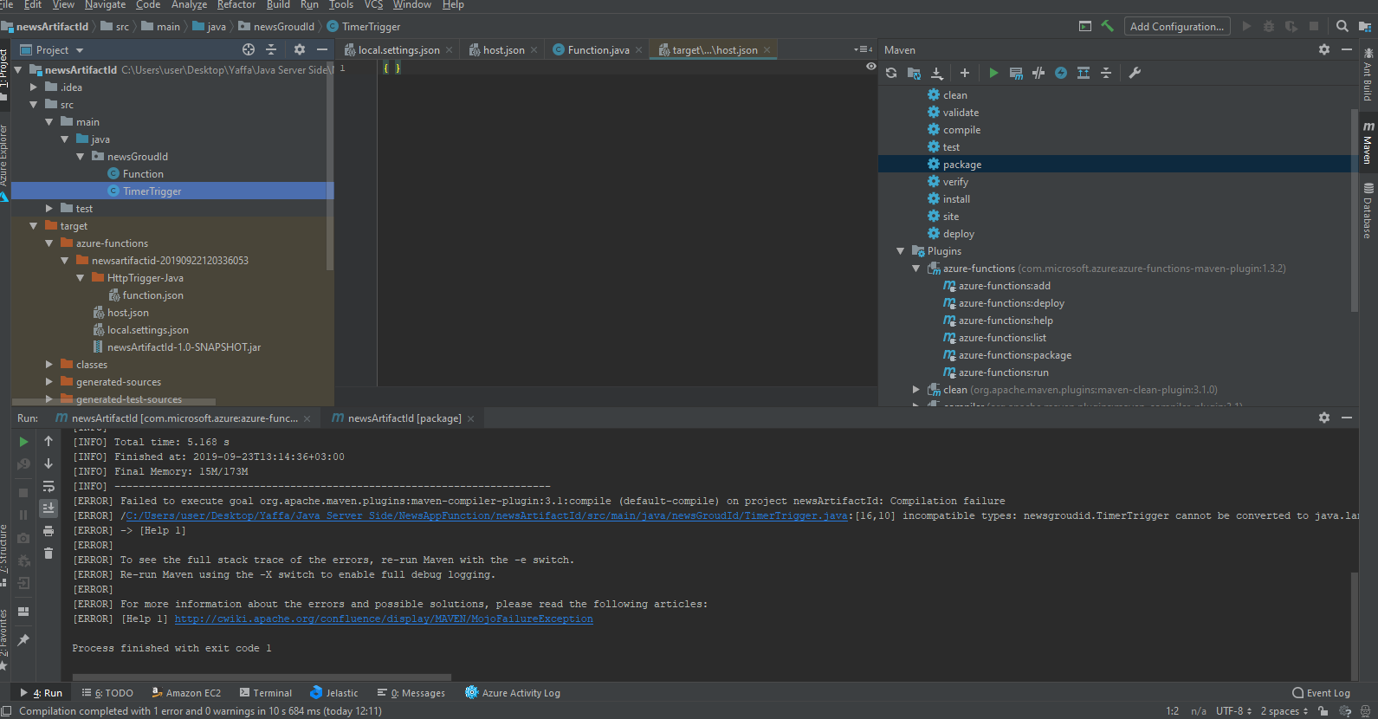Open the Build menu
The image size is (1378, 719).
pyautogui.click(x=278, y=5)
